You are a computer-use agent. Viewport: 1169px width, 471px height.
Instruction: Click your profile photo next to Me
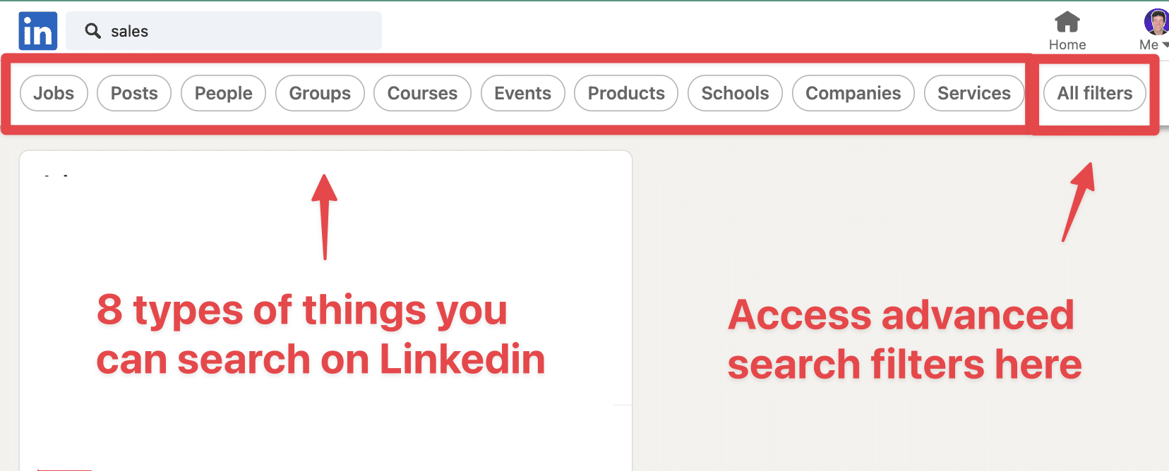tap(1156, 20)
